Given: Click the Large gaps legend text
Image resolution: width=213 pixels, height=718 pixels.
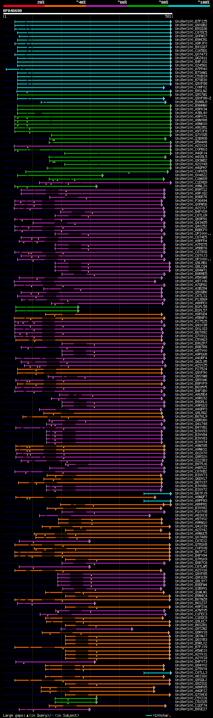Looking at the screenshot, I should [41, 715].
